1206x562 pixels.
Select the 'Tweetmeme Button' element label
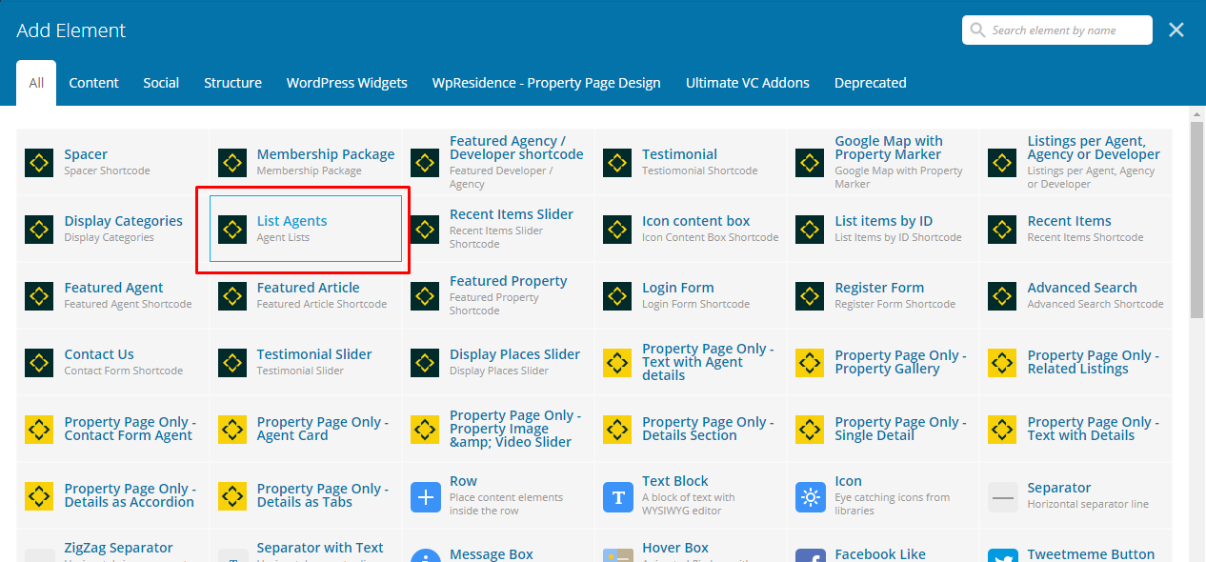(1091, 553)
